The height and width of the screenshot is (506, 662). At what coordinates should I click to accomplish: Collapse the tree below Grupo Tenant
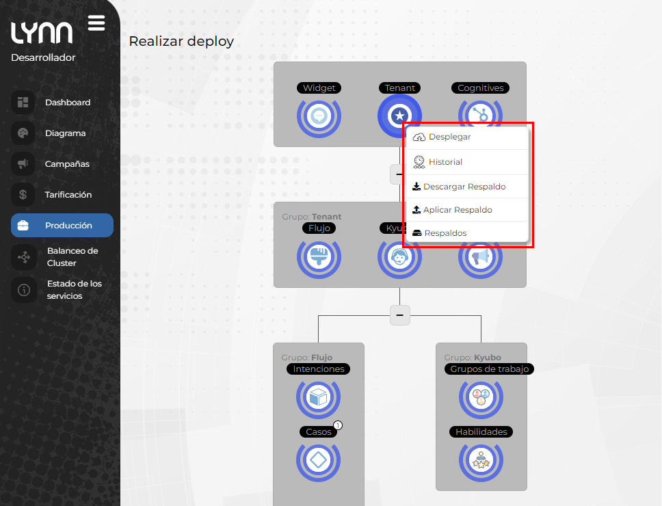click(399, 315)
